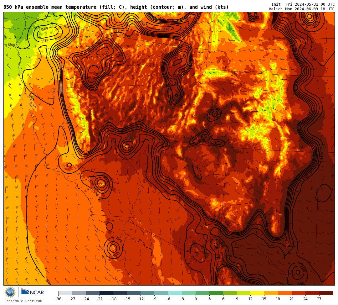Click the 24 colorbar tick label
This screenshot has width=338, height=305.
[305, 299]
